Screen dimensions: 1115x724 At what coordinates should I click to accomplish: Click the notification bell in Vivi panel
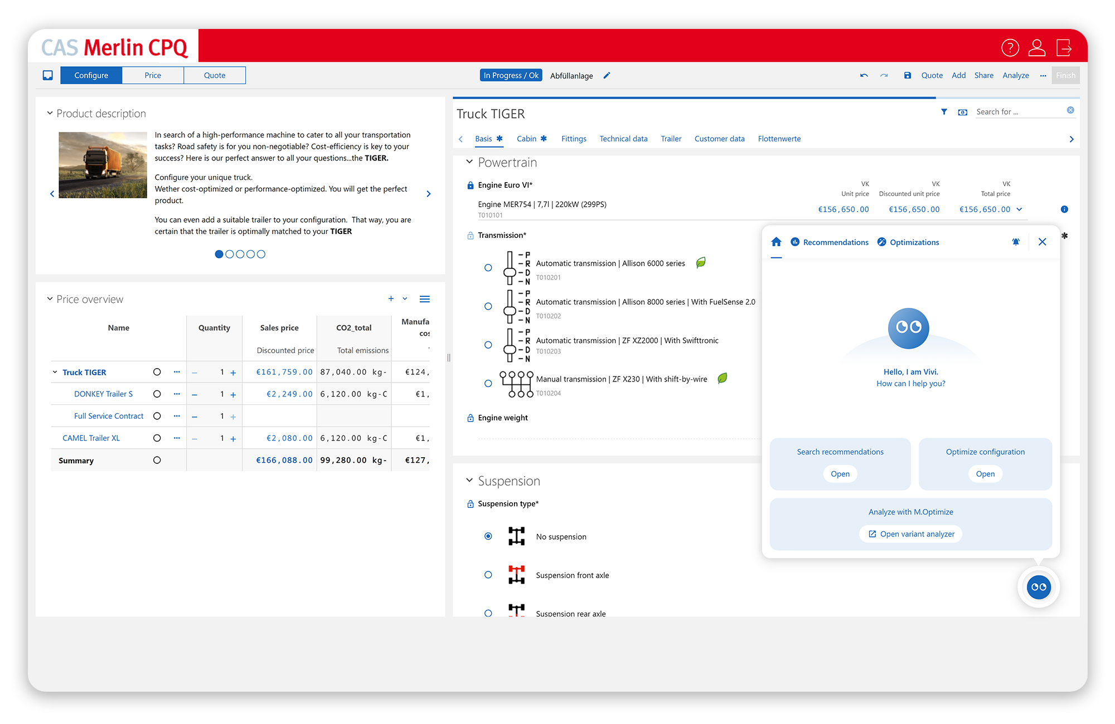[x=1016, y=242]
